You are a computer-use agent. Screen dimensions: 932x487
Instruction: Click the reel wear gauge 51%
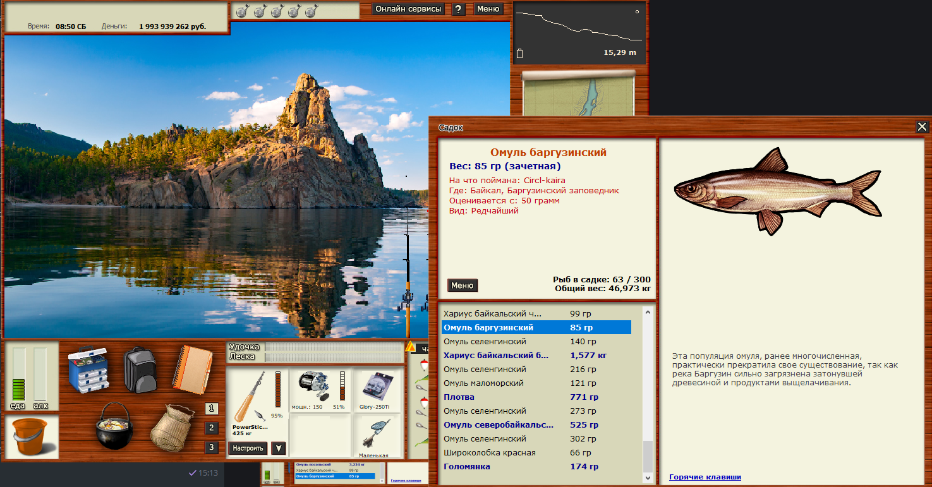tap(343, 387)
